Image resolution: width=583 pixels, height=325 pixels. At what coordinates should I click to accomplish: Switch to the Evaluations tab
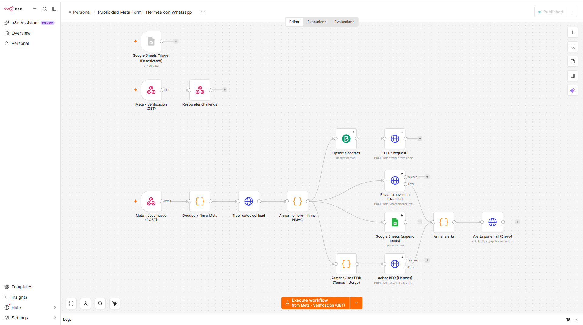344,22
